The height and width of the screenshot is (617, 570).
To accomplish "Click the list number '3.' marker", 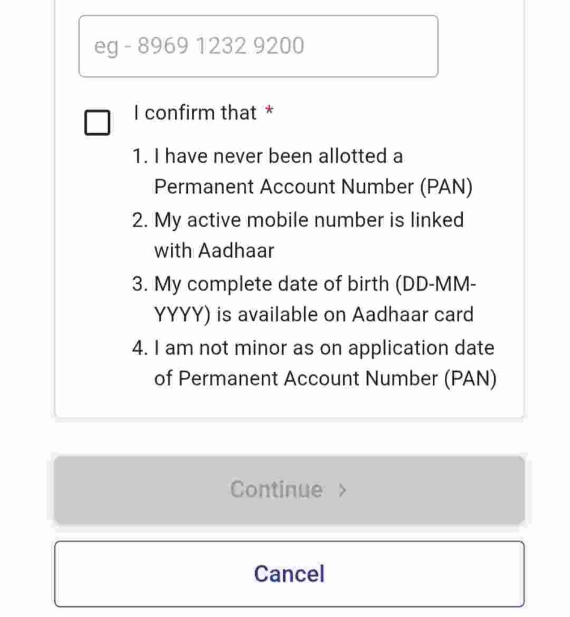I will pyautogui.click(x=140, y=284).
